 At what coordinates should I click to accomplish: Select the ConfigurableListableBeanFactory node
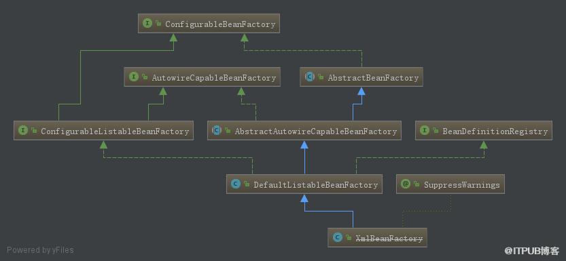(x=103, y=131)
